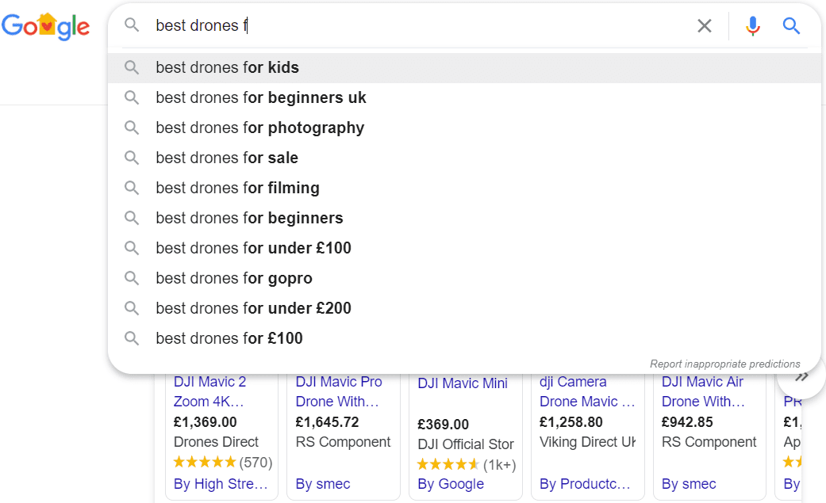This screenshot has height=503, width=826.
Task: Click the star rating with (570) reviews
Action: 223,462
